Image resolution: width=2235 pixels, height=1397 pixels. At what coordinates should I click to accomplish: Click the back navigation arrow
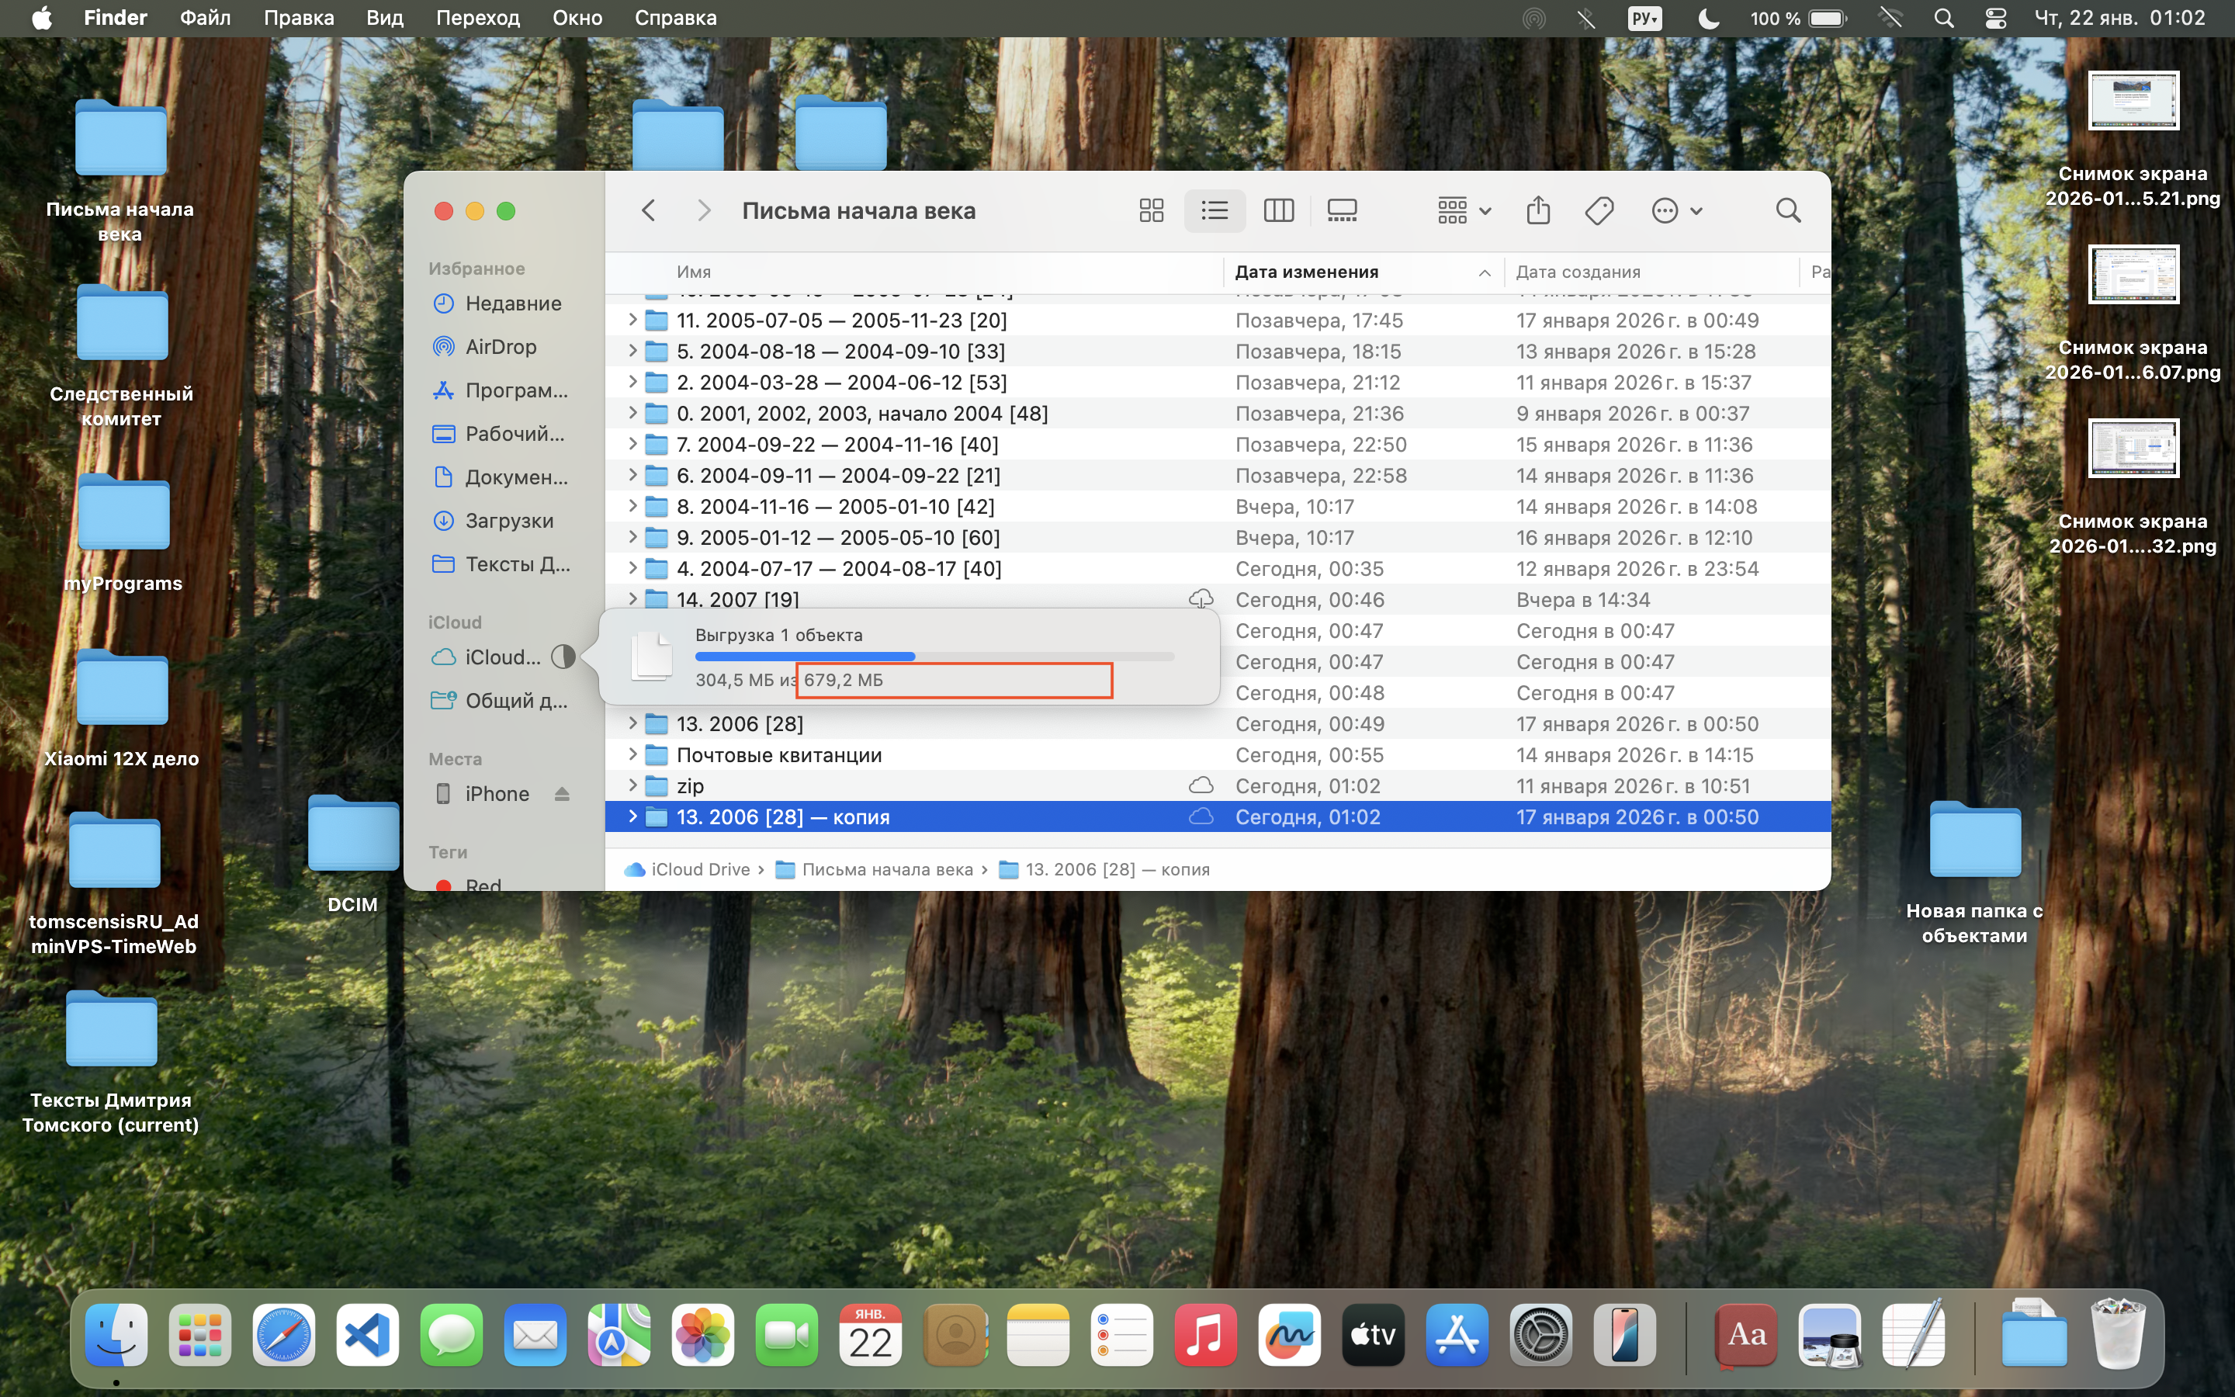point(648,210)
